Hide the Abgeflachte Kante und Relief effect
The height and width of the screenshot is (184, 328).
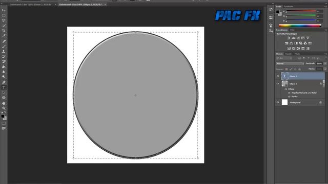point(289,93)
